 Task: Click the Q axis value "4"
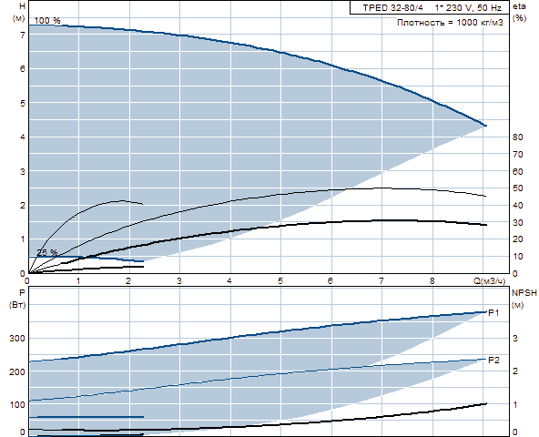click(229, 281)
